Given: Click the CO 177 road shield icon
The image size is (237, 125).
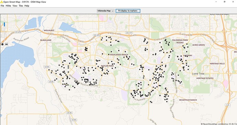Looking at the screenshot, I should [x=129, y=33].
